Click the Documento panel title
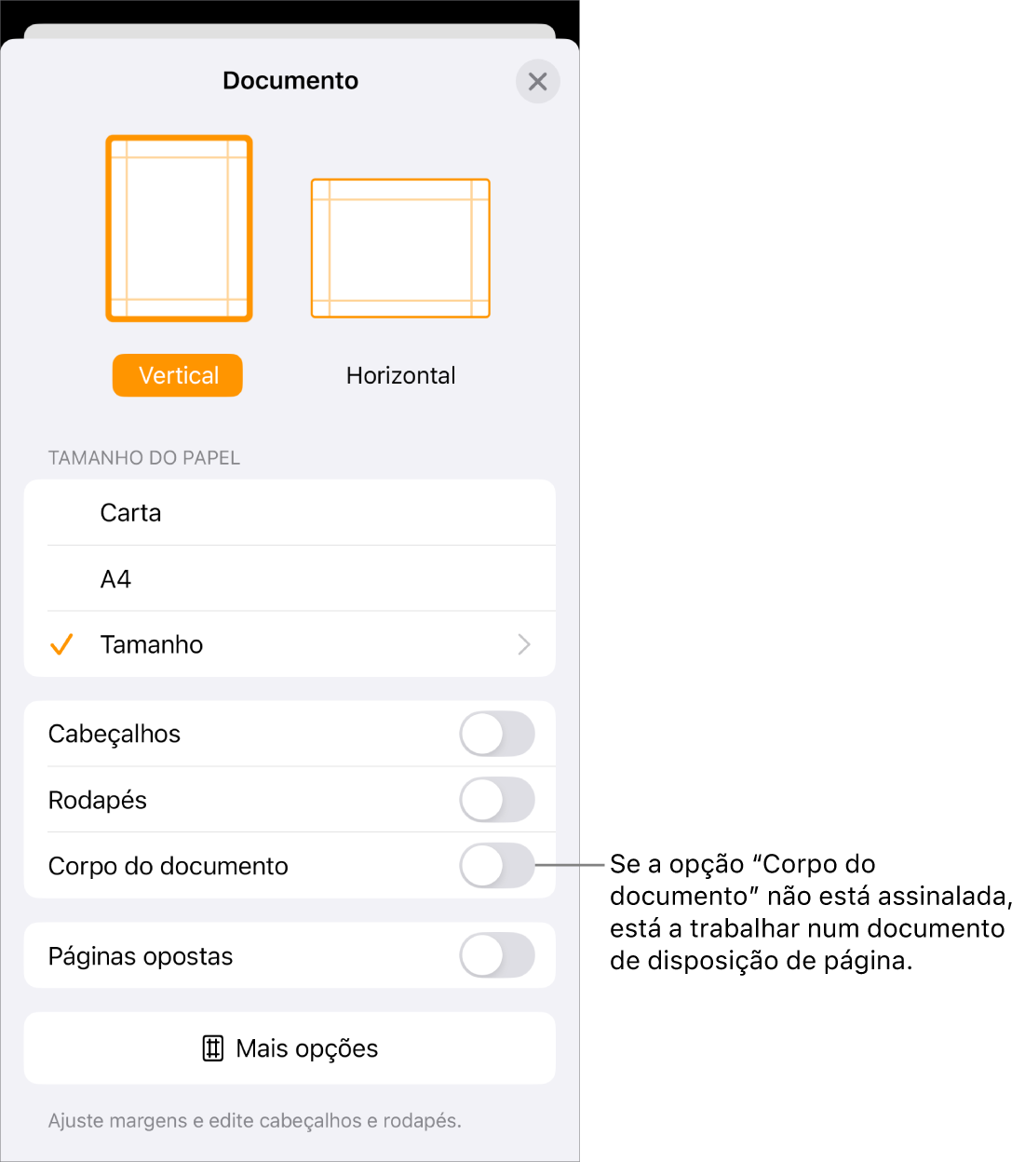1025x1162 pixels. (x=290, y=81)
